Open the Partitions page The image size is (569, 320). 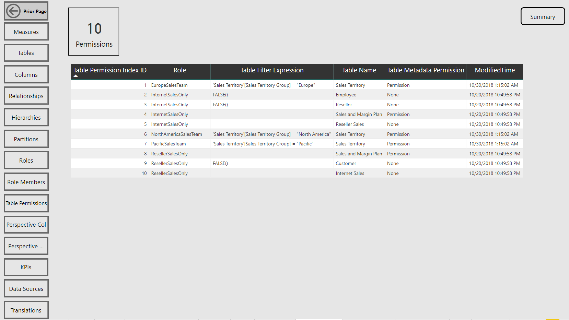point(26,139)
